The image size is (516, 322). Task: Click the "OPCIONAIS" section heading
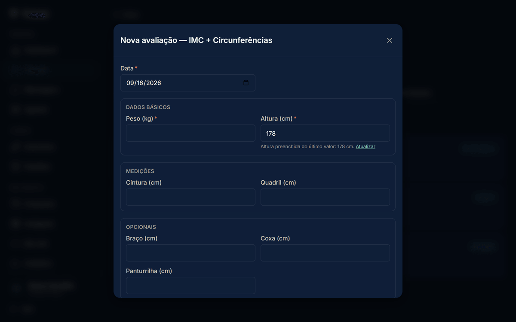[141, 227]
